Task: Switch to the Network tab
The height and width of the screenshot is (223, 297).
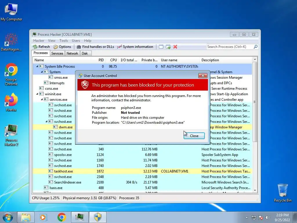Action: point(72,53)
